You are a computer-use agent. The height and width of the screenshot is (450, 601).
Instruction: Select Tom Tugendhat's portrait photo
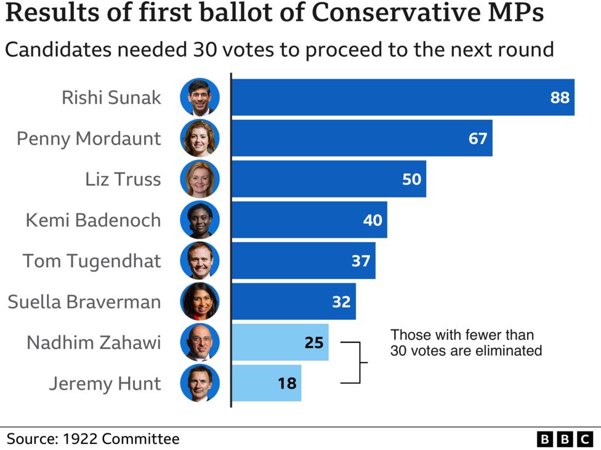[x=200, y=261]
